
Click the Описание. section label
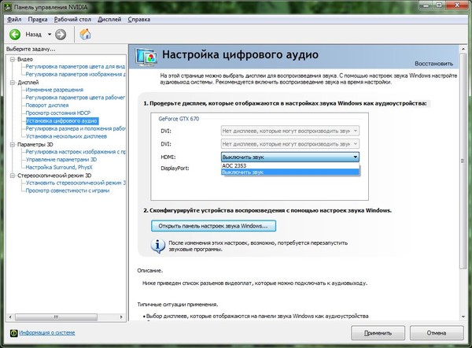tap(150, 271)
